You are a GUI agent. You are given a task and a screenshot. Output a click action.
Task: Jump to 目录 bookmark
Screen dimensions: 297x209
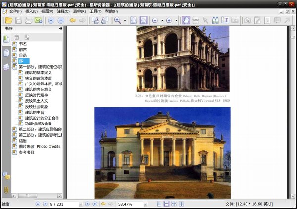coord(23,55)
